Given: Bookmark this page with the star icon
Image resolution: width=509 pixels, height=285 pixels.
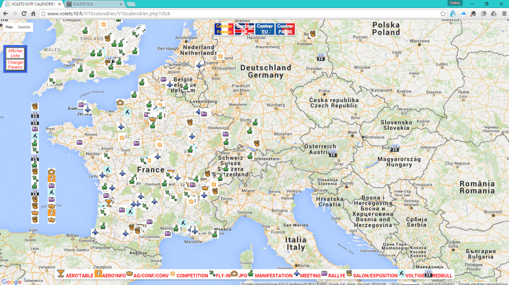Looking at the screenshot, I should point(443,13).
